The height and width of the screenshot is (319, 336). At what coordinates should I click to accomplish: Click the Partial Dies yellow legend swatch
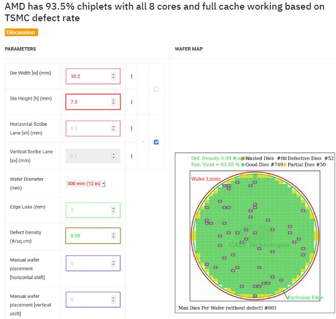coord(285,165)
